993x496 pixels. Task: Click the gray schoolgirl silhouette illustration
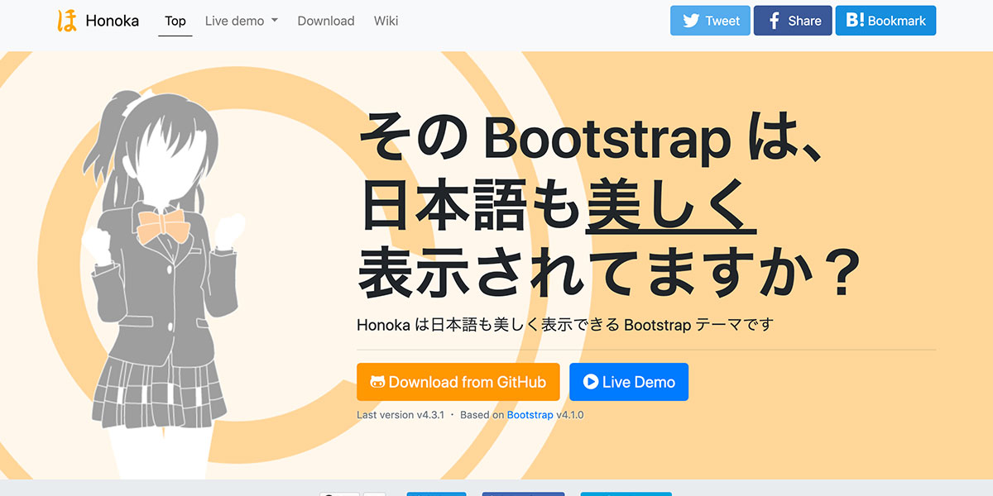click(x=157, y=314)
